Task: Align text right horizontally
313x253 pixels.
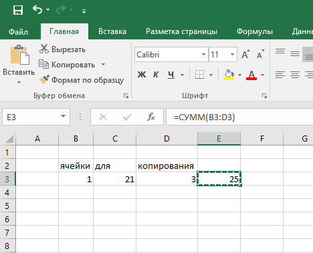Action: click(309, 75)
